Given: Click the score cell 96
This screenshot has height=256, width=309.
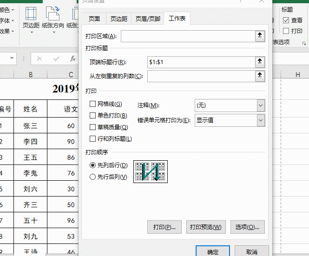Looking at the screenshot, I should click(x=63, y=220).
